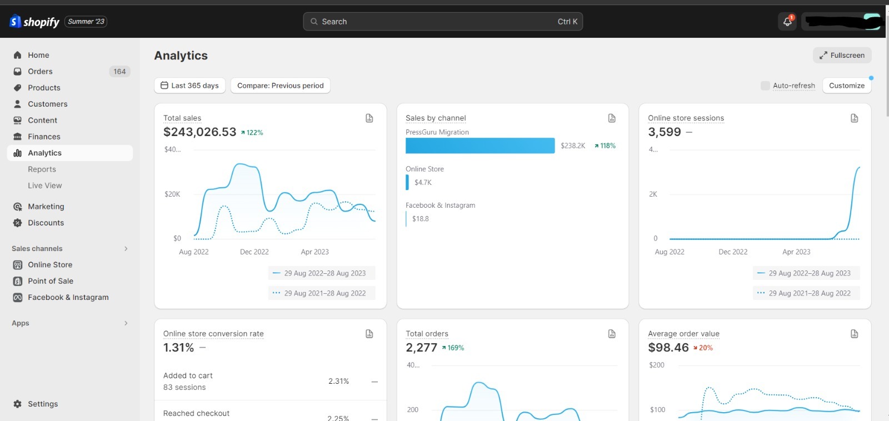Select Live View in the sidebar

(x=44, y=186)
